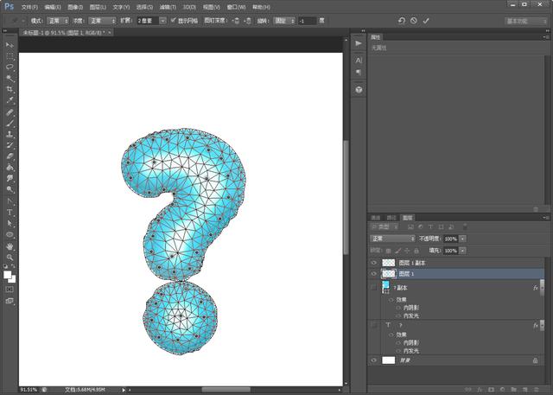553x395 pixels.
Task: Open the 模式 mode dropdown
Action: (58, 21)
